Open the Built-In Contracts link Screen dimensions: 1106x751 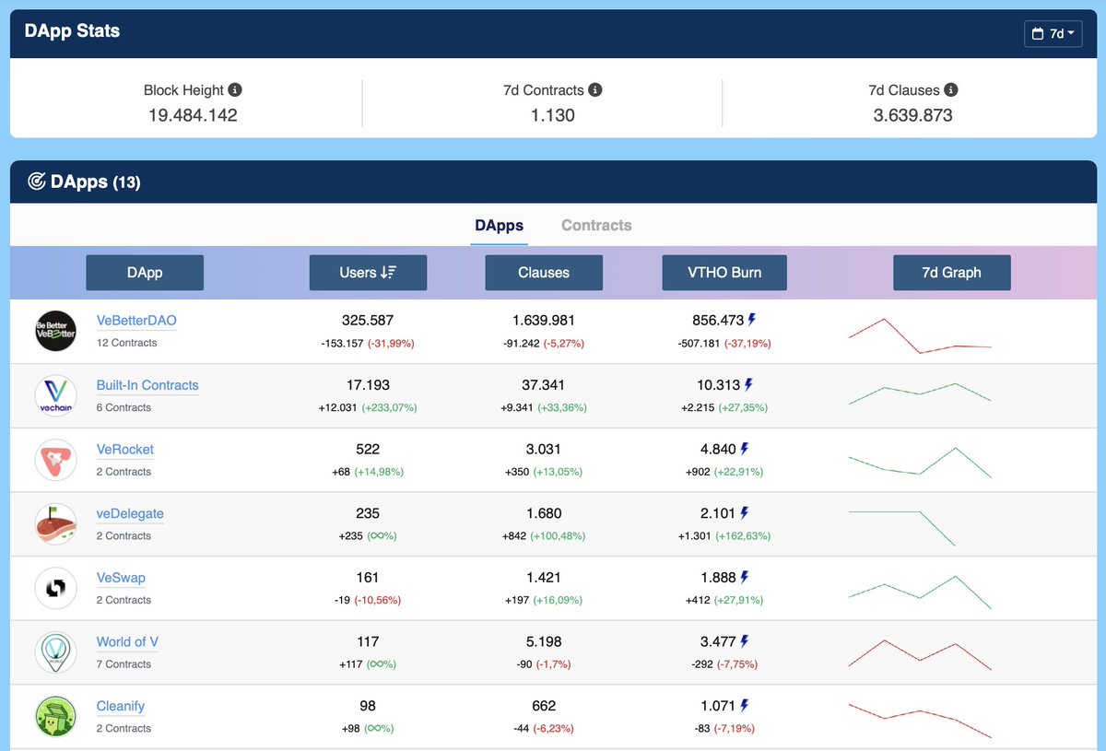click(147, 386)
